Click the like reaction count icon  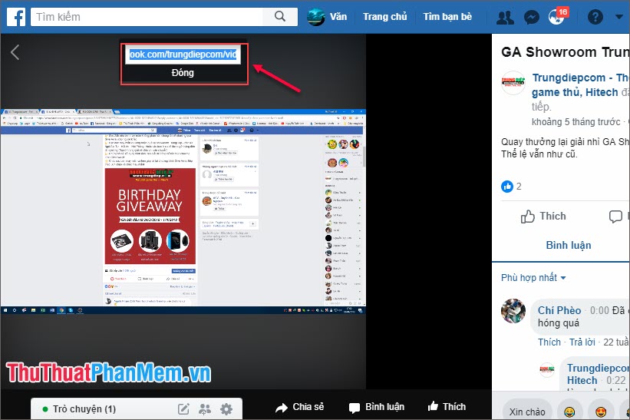507,187
